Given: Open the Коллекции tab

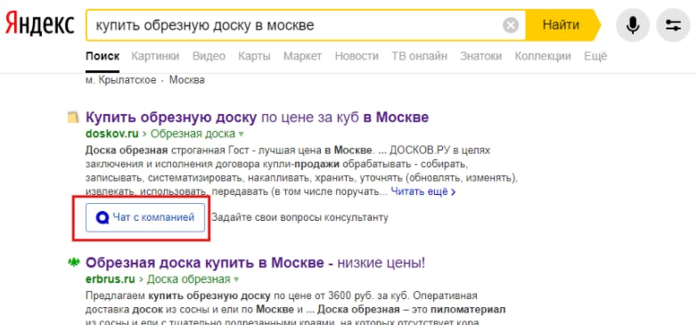Looking at the screenshot, I should (543, 56).
